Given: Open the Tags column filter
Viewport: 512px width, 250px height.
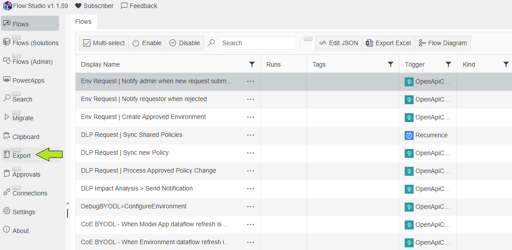Looking at the screenshot, I should [390, 64].
